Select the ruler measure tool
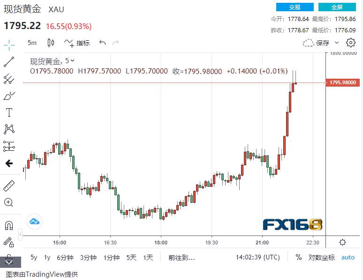 click(x=9, y=186)
